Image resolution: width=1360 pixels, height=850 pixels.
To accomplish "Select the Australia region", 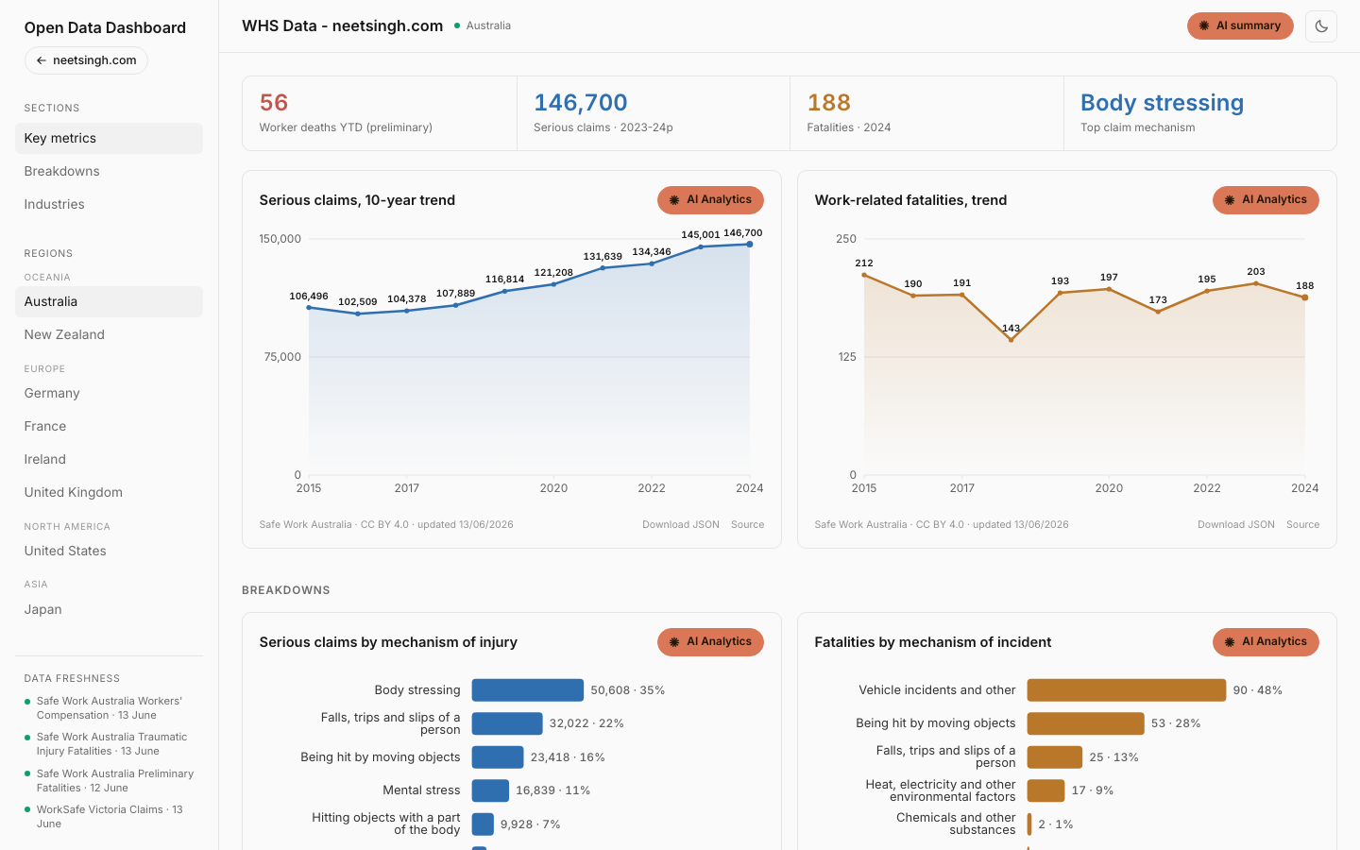I will (109, 301).
